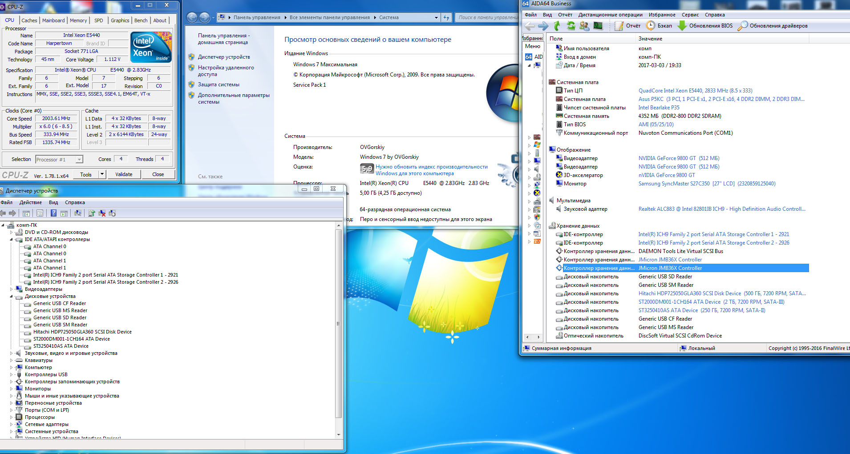Open the Tools dropdown arrow in CPU-Z
Viewport: 850px width, 454px height.
coord(102,174)
